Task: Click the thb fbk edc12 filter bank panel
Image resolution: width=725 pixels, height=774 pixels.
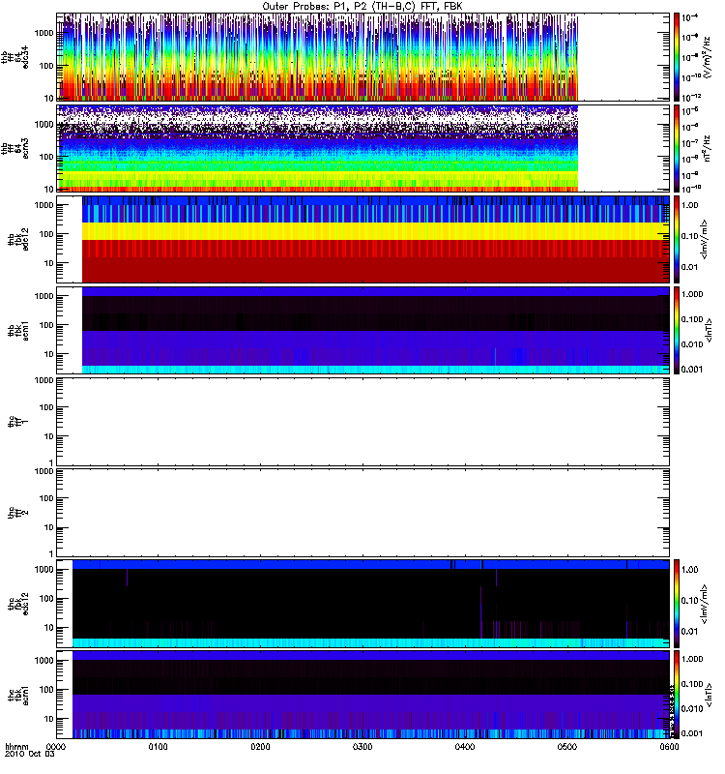Action: pyautogui.click(x=362, y=239)
